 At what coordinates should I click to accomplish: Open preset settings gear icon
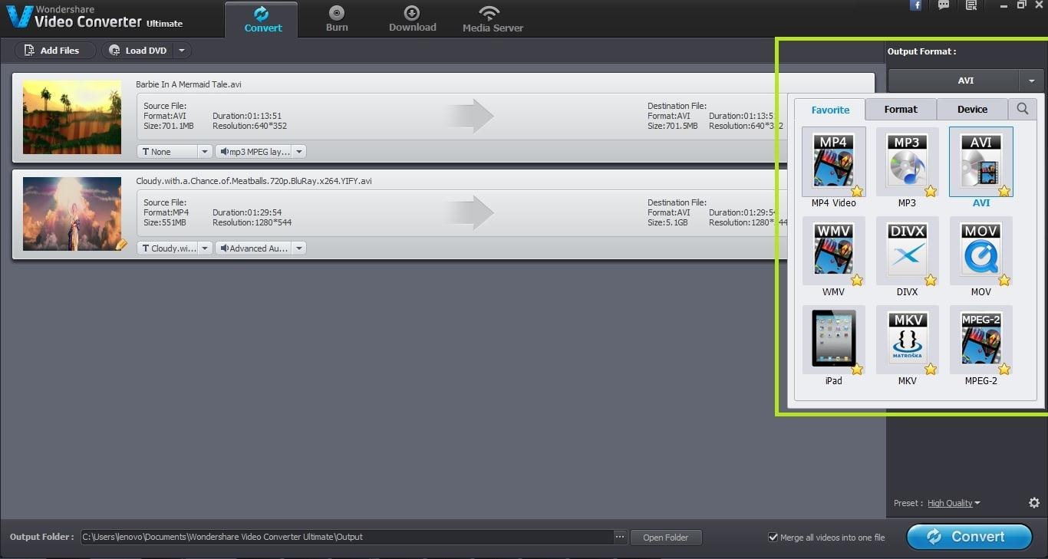click(x=1034, y=503)
